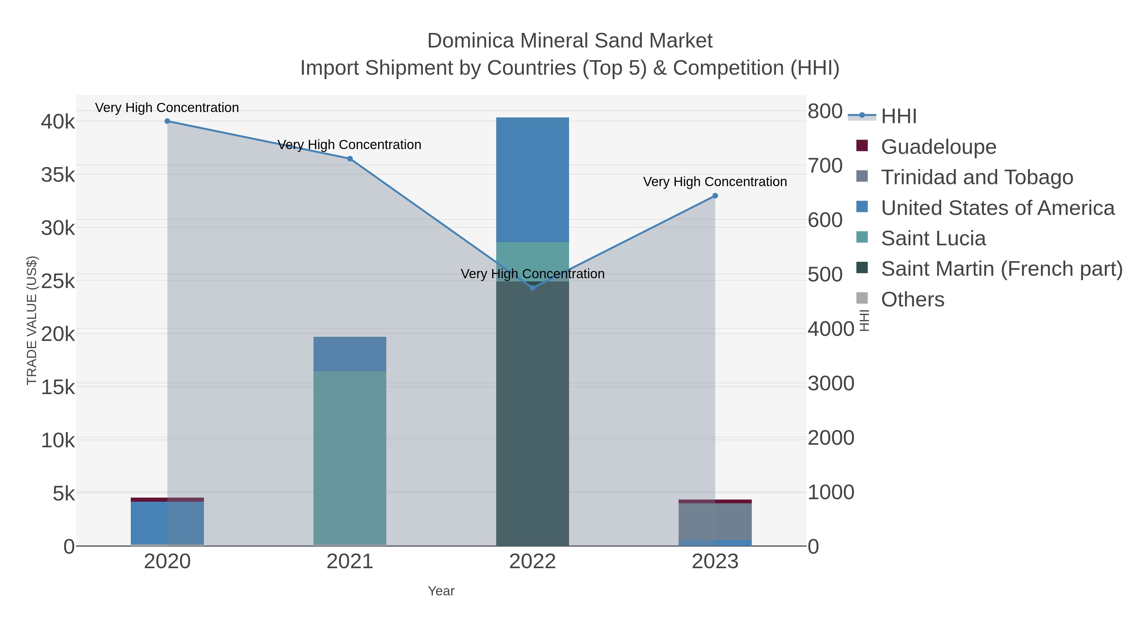Click the Others gray swatch
Viewport: 1140px width, 641px height.
point(862,298)
